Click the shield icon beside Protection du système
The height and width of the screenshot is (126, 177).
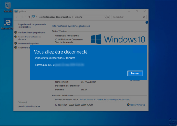pos(16,43)
